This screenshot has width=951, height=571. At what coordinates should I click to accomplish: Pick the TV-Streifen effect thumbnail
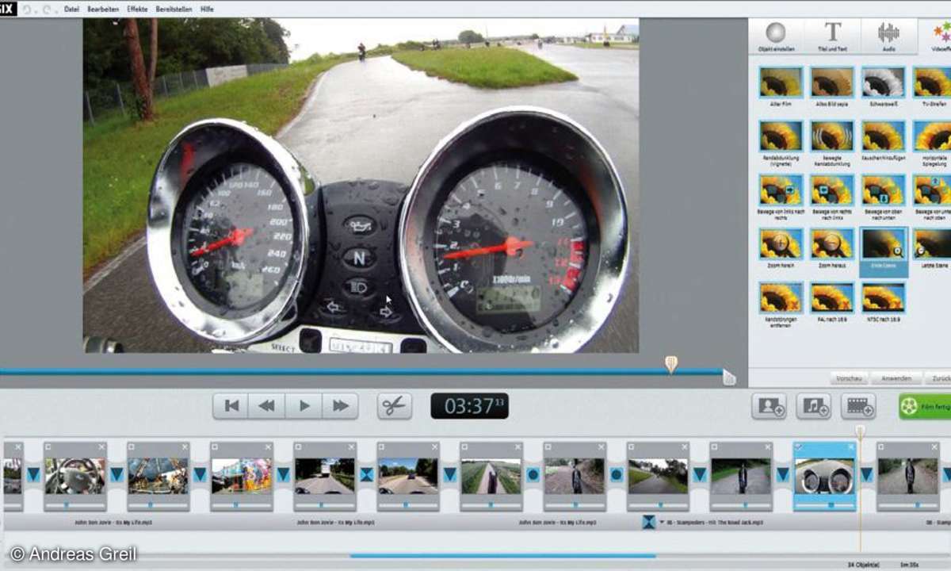tap(933, 82)
